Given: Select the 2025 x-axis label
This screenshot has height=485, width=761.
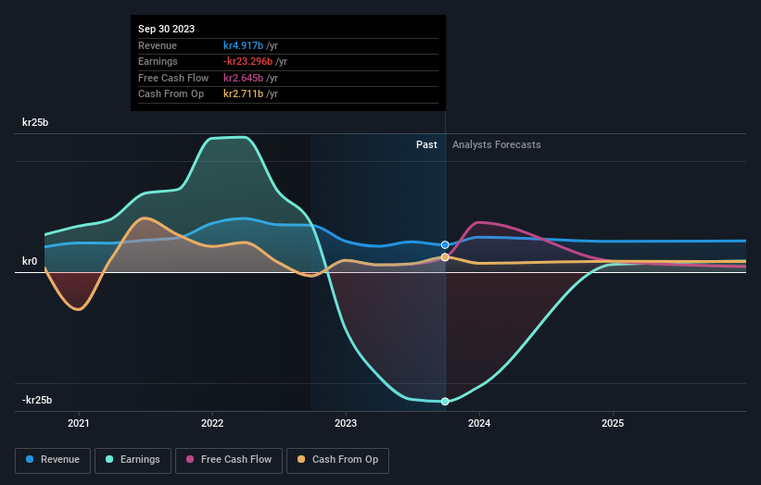Looking at the screenshot, I should coord(613,423).
